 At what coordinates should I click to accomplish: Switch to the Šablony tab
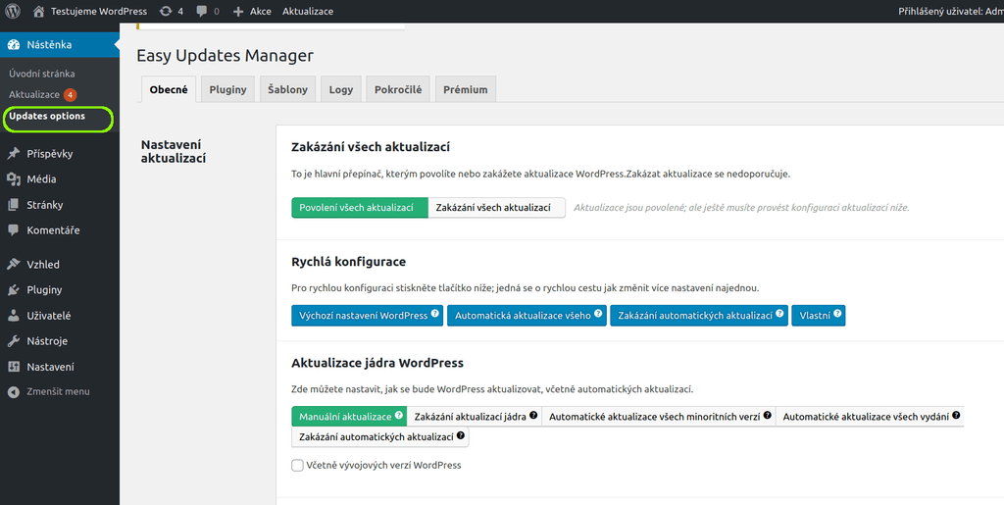click(287, 89)
